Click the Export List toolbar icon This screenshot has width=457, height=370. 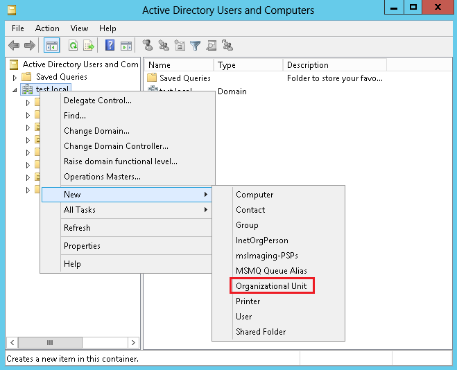(x=89, y=46)
